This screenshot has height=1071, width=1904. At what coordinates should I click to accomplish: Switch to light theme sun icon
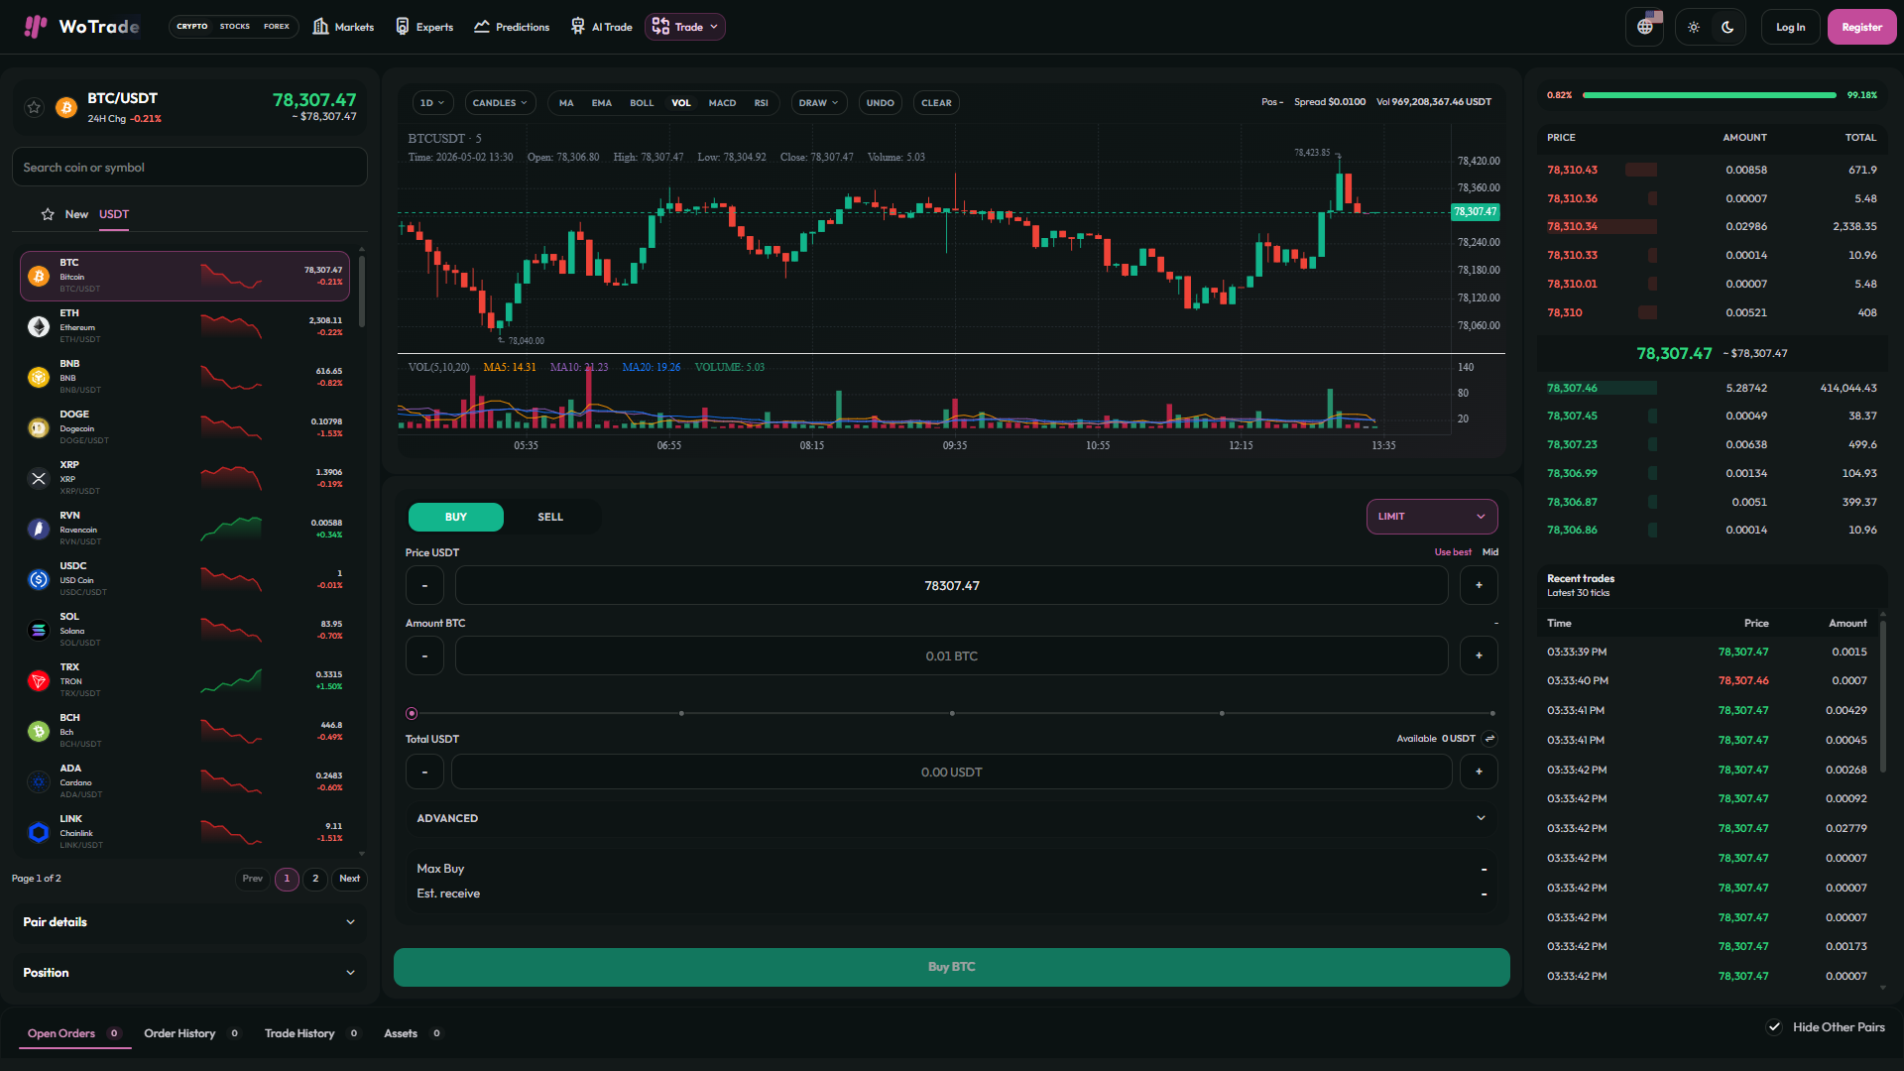click(x=1694, y=27)
